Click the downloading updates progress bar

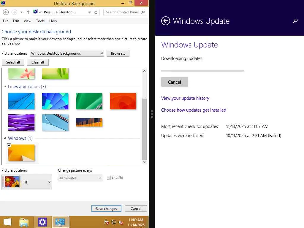pos(202,71)
